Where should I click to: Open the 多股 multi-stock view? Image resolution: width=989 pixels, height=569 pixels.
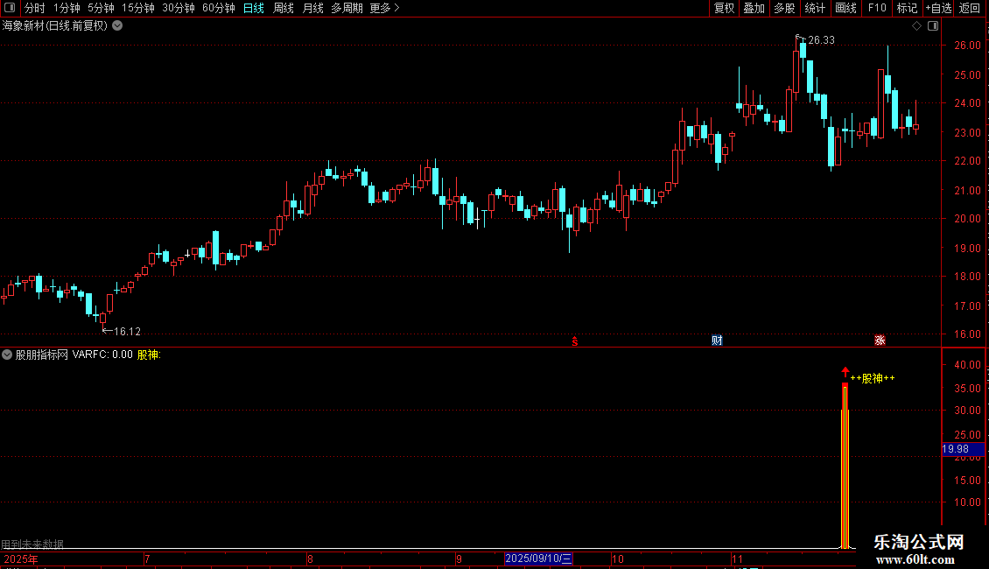tap(784, 8)
